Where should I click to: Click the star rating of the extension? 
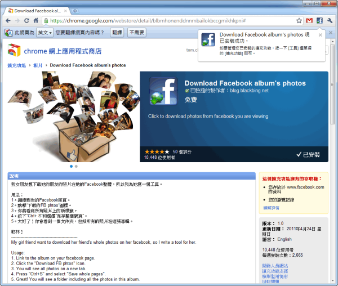coord(157,152)
